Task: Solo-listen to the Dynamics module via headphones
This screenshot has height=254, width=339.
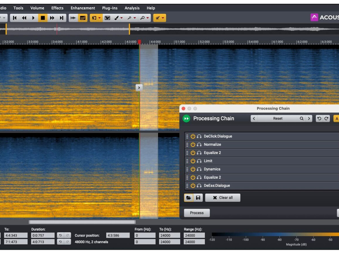Action: point(199,169)
